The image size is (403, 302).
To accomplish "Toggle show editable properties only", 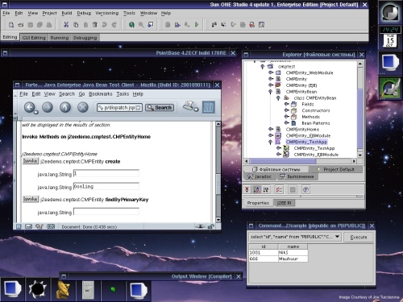I will click(279, 190).
